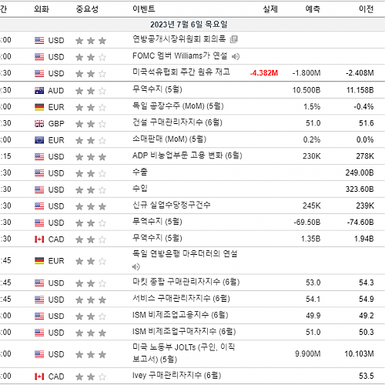Click the 중요성 column header
The image size is (385, 385).
(87, 9)
